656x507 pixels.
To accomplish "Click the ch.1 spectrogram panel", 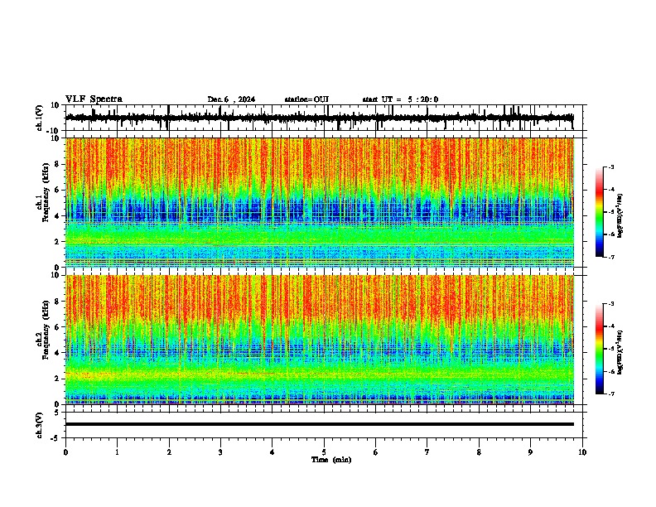I will tap(320, 202).
